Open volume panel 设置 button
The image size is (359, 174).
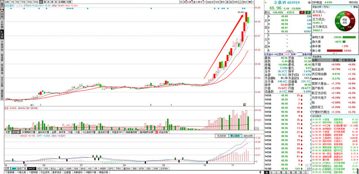[x=8, y=132]
